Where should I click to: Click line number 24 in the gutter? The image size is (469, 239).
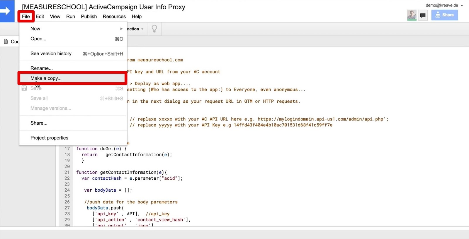[x=67, y=190]
